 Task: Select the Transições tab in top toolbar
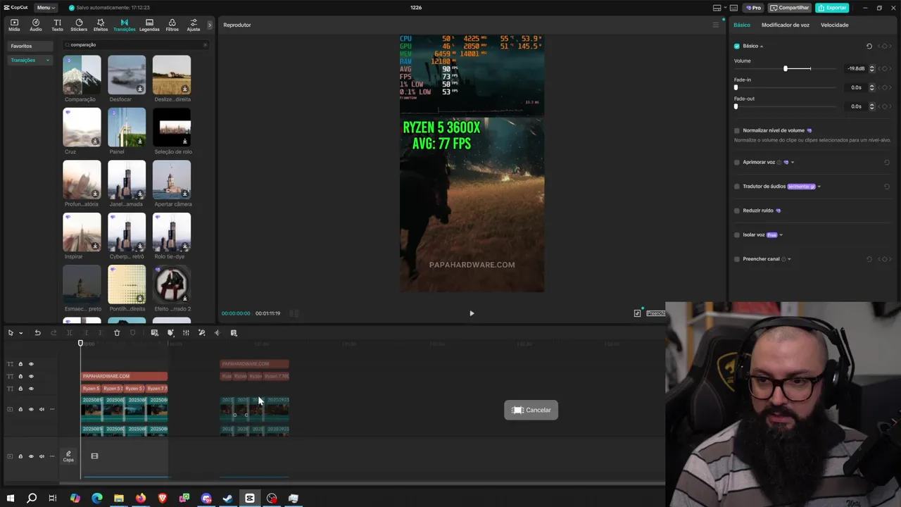(124, 25)
